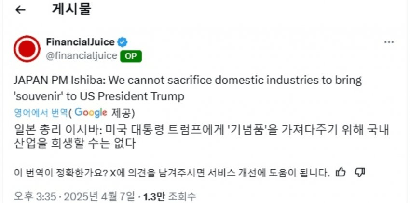Open the FinancialJuice display name link

coord(80,42)
